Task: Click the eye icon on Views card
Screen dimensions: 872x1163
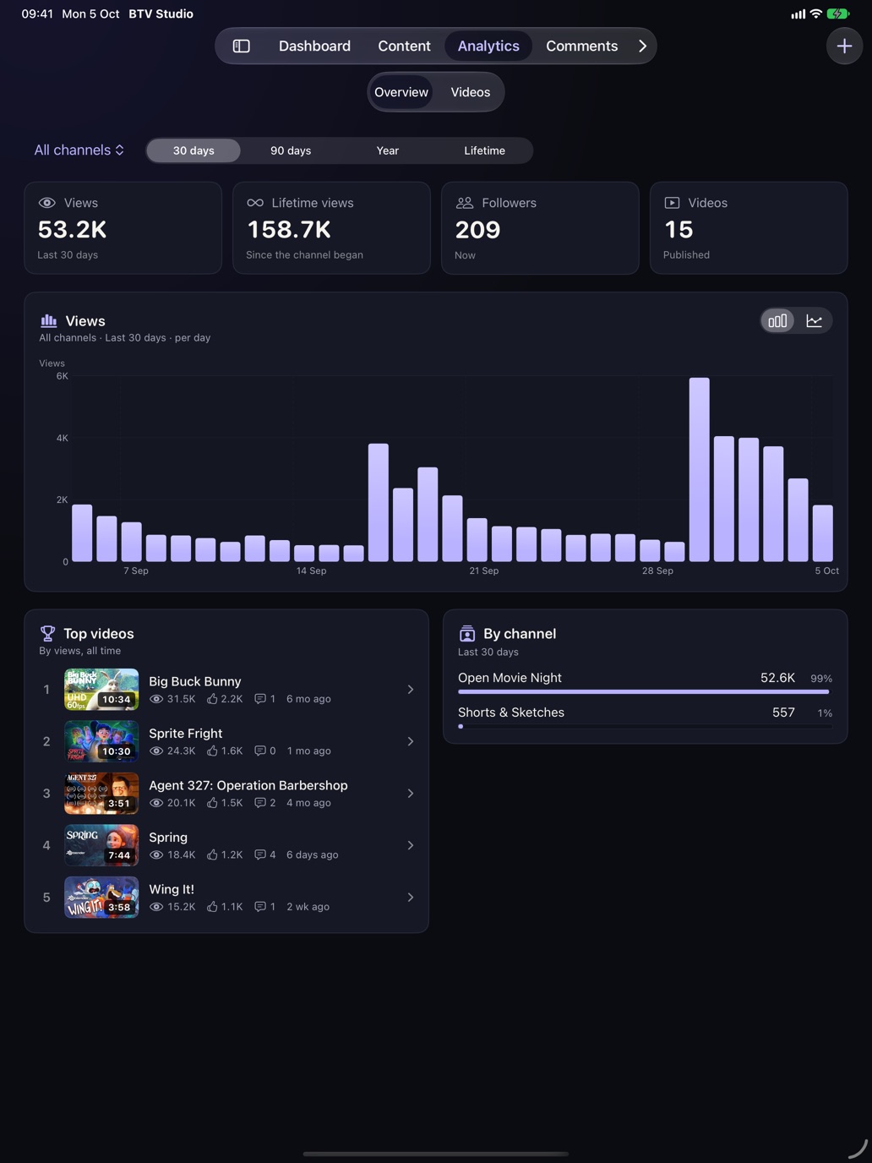Action: (47, 203)
